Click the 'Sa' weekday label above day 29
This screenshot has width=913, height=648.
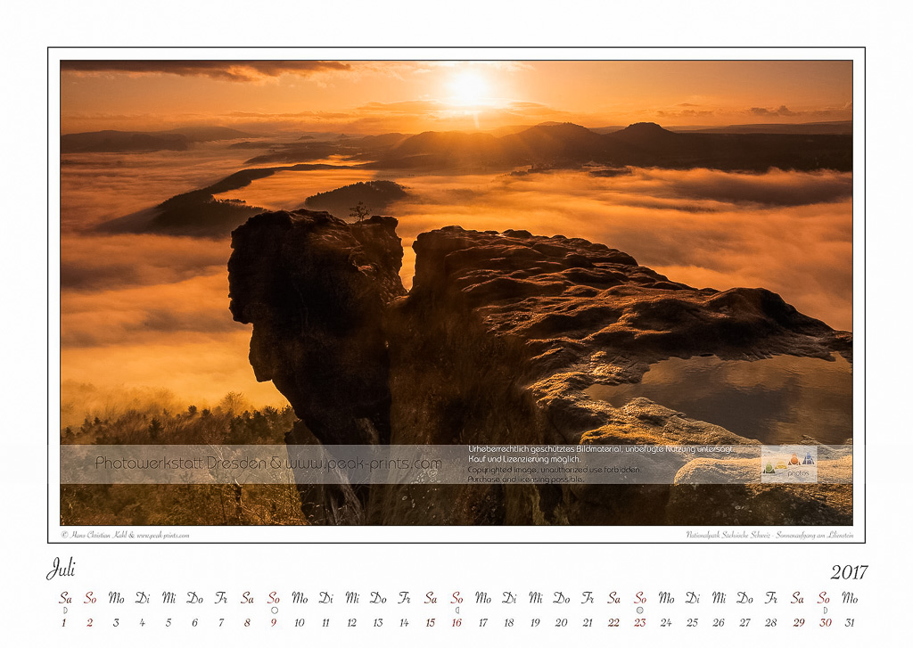pyautogui.click(x=798, y=598)
